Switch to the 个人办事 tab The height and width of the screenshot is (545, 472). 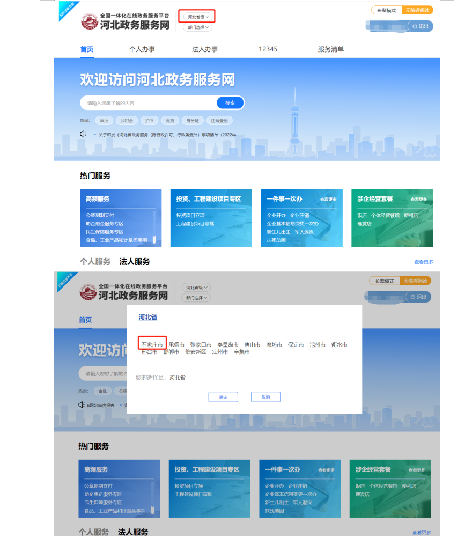pos(142,49)
